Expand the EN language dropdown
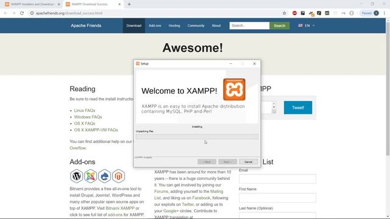390x219 pixels. tap(310, 26)
